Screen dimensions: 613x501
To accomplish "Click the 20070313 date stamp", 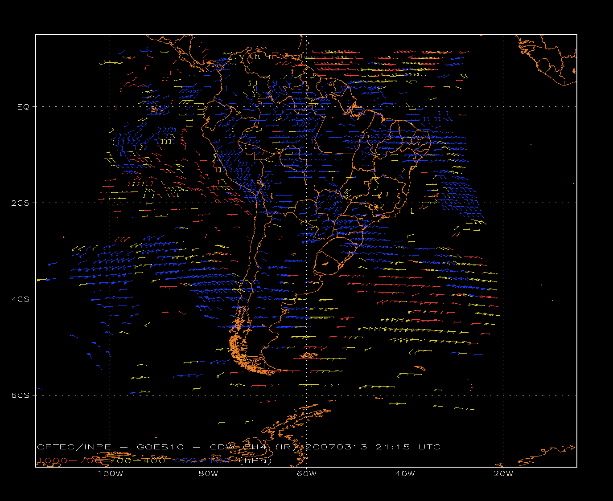I will 336,447.
